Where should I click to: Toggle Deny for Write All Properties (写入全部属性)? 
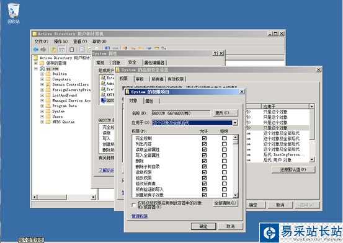click(x=224, y=156)
